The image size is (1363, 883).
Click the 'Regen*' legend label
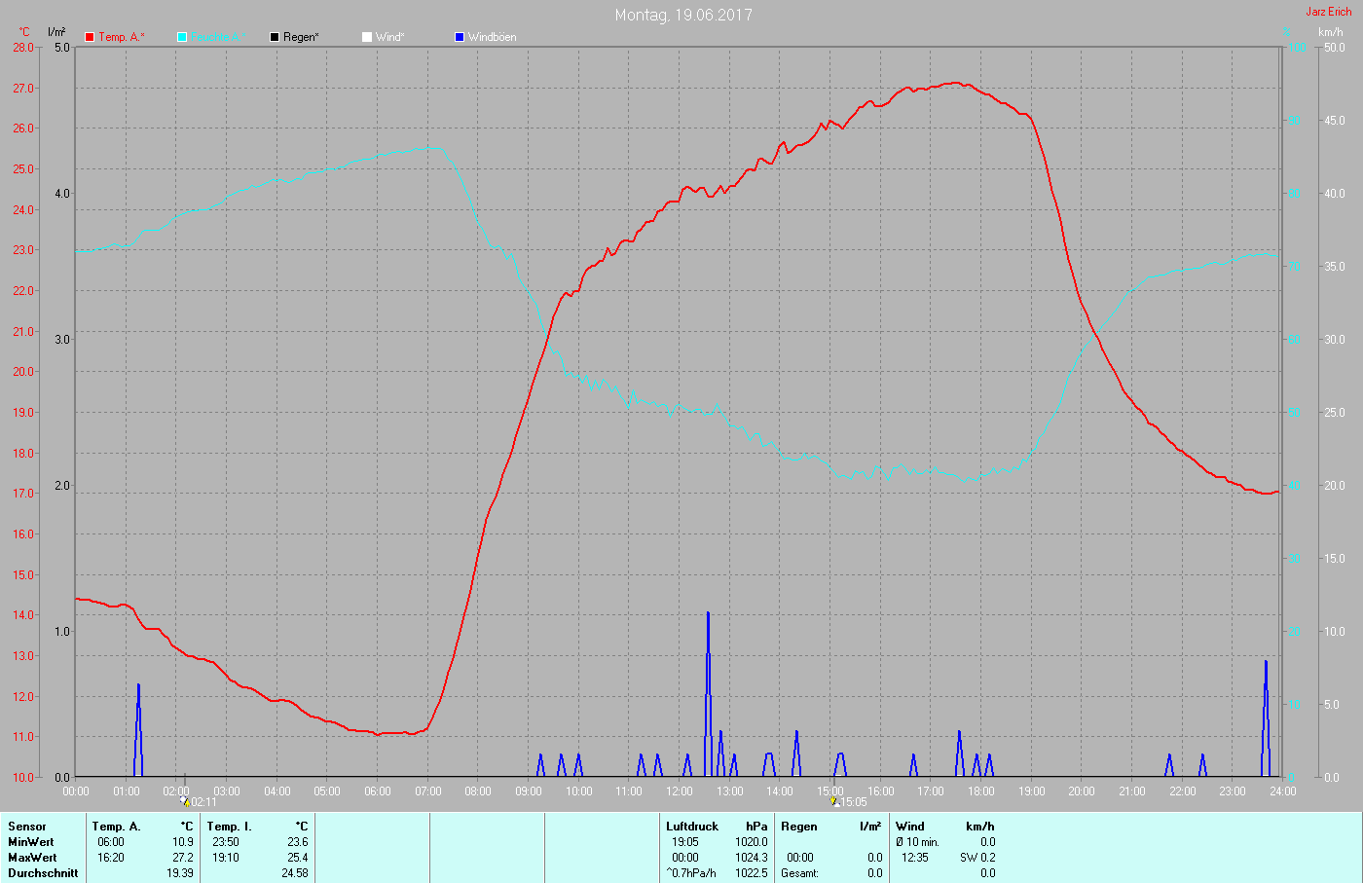301,37
